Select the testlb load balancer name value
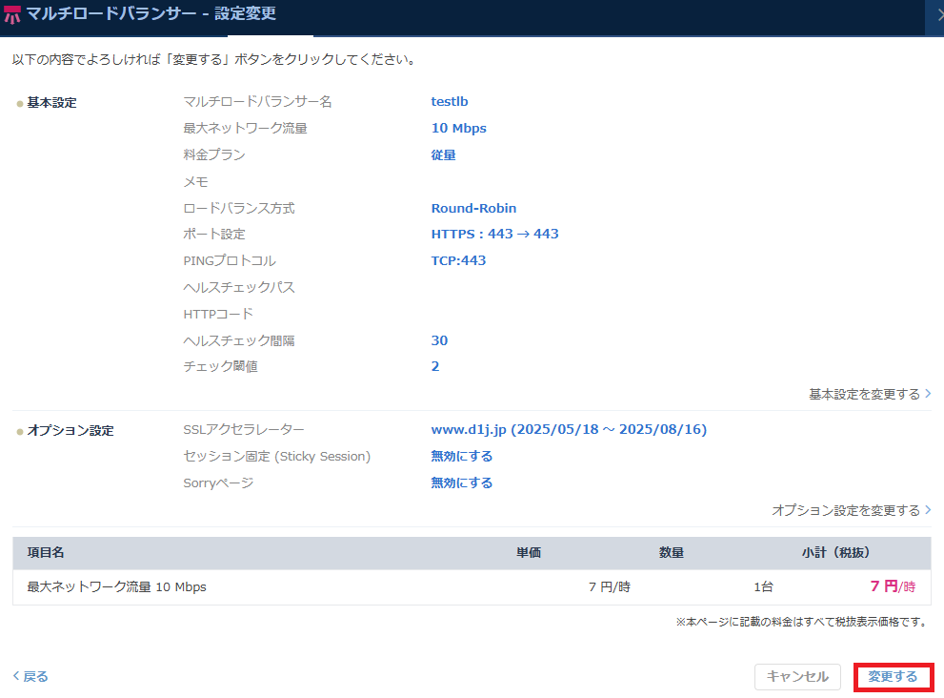Viewport: 944px width, 698px height. point(450,101)
